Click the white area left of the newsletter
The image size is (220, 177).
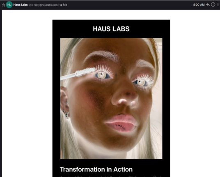(x=27, y=93)
